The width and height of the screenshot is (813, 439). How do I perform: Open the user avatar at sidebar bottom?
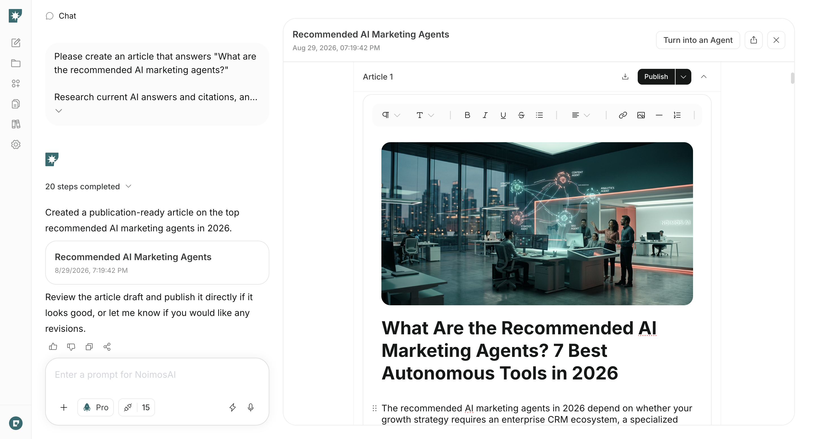pos(16,423)
